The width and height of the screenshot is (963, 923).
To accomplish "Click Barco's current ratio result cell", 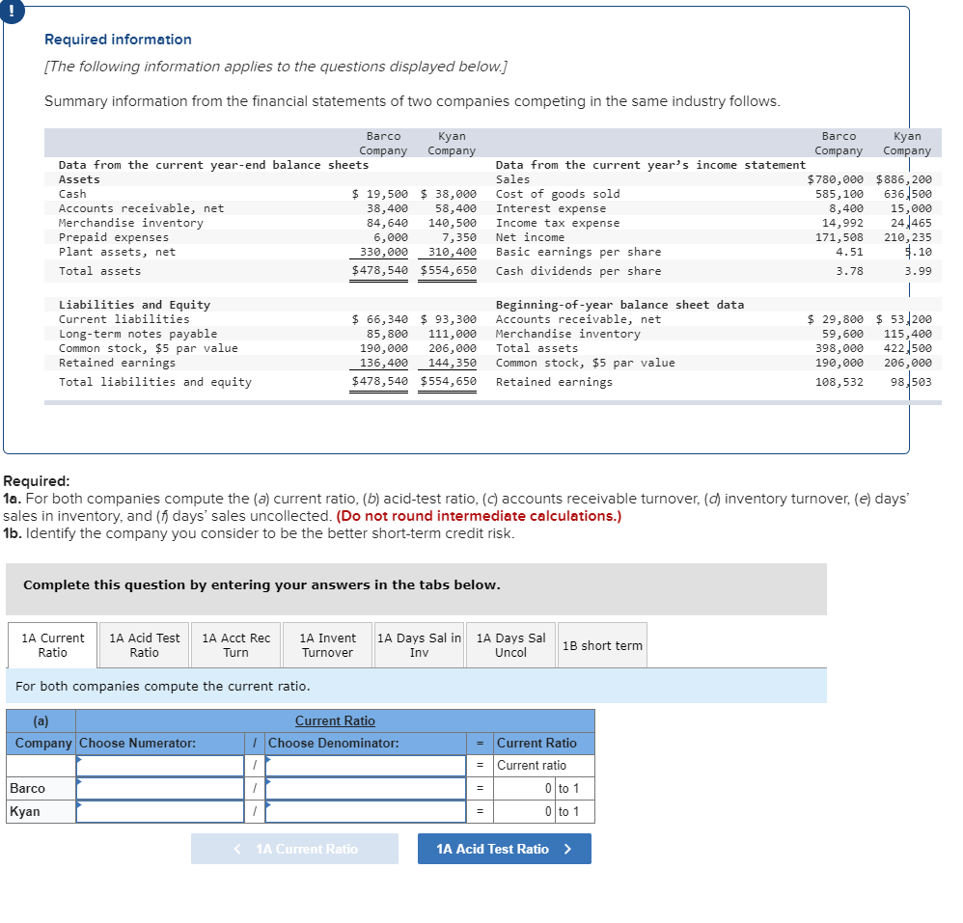I will pyautogui.click(x=525, y=788).
